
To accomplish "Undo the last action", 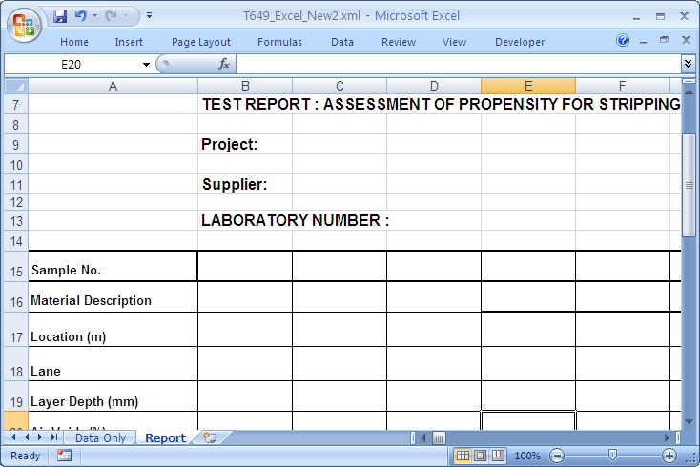I will [x=80, y=16].
